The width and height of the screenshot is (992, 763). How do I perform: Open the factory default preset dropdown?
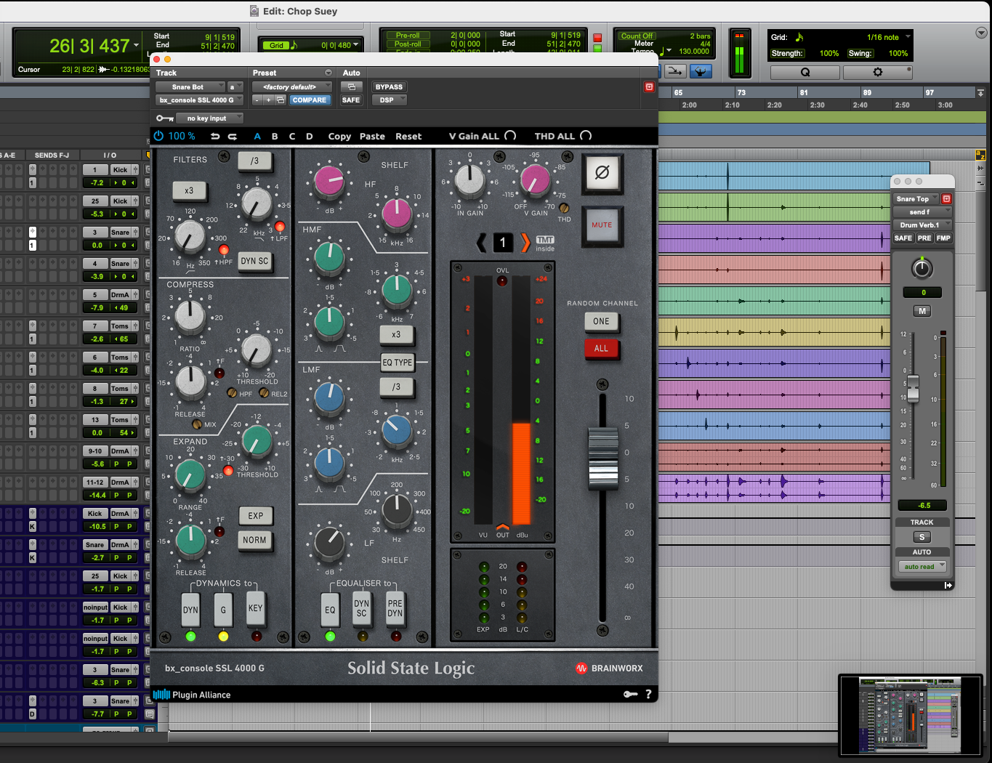coord(291,86)
